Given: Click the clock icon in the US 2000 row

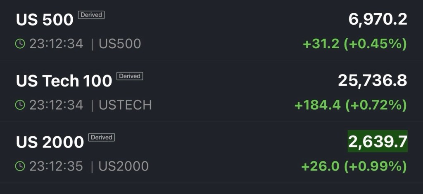Looking at the screenshot, I should (x=20, y=166).
